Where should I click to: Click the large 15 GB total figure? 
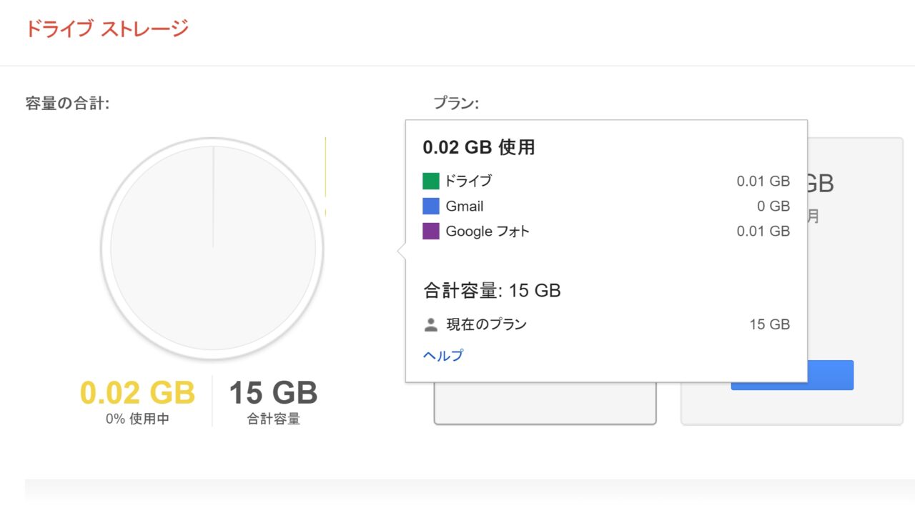tap(273, 393)
